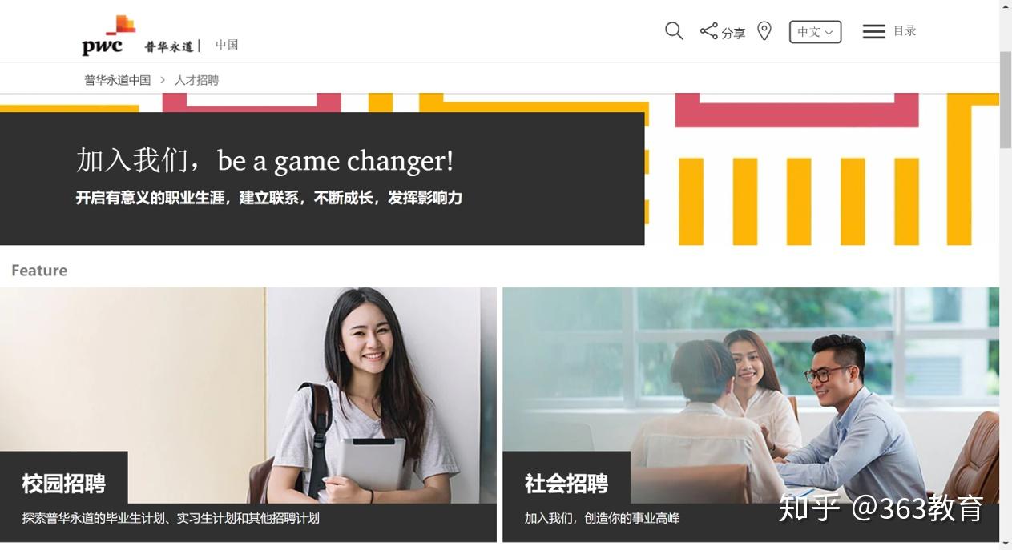The image size is (1012, 550).
Task: Select the 人才招聘 breadcrumb item
Action: 196,80
